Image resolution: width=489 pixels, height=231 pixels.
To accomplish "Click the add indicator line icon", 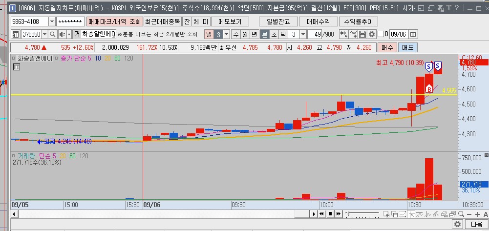I will coord(353,34).
